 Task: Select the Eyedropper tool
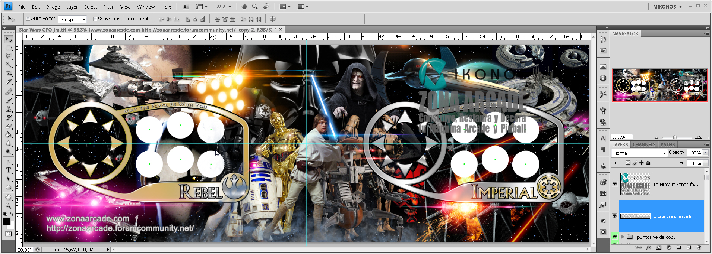[9, 82]
